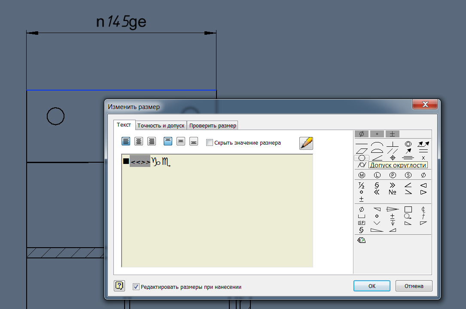Viewport: 466px width, 309px height.
Task: Insert the profile of a line arc symbol
Action: [x=377, y=144]
